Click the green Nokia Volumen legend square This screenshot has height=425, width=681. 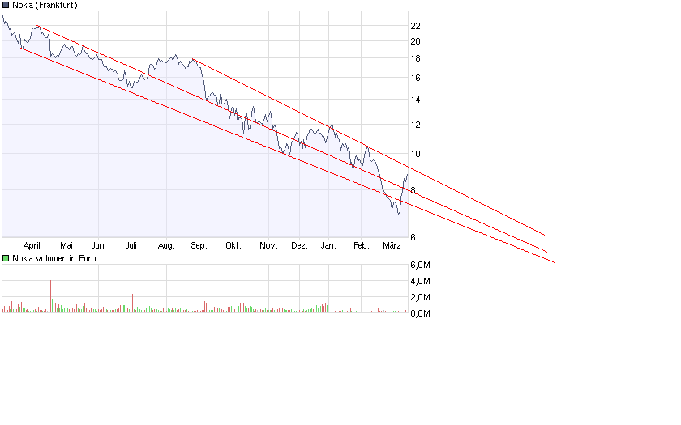tap(6, 258)
